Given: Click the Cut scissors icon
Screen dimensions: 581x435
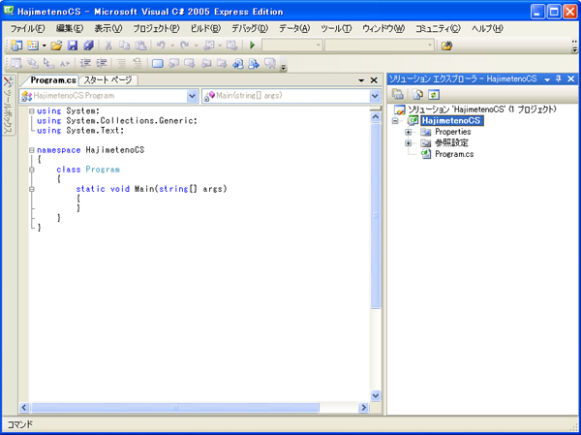Looking at the screenshot, I should (x=108, y=46).
